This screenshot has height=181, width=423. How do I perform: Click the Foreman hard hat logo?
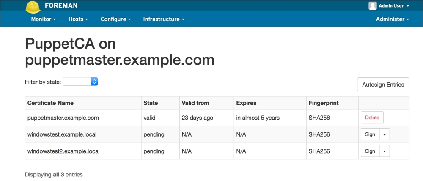click(33, 6)
